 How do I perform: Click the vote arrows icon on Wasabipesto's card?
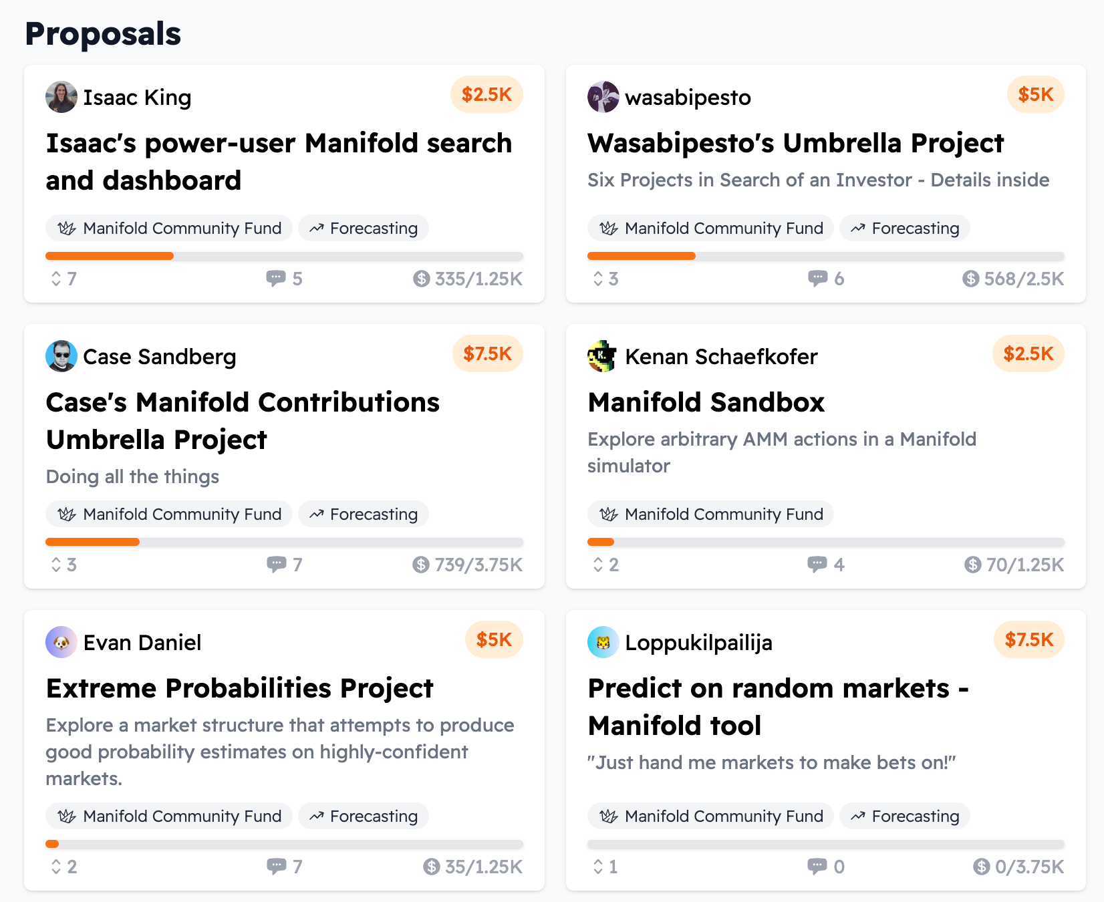tap(599, 279)
